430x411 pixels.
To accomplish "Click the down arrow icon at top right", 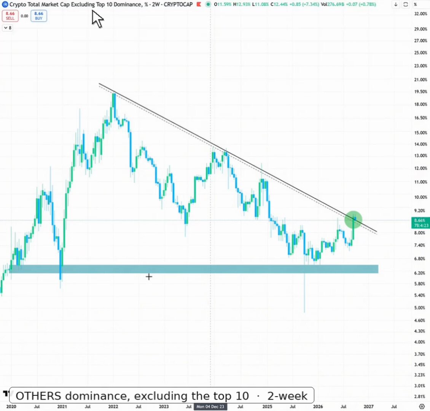I will 396,5.
